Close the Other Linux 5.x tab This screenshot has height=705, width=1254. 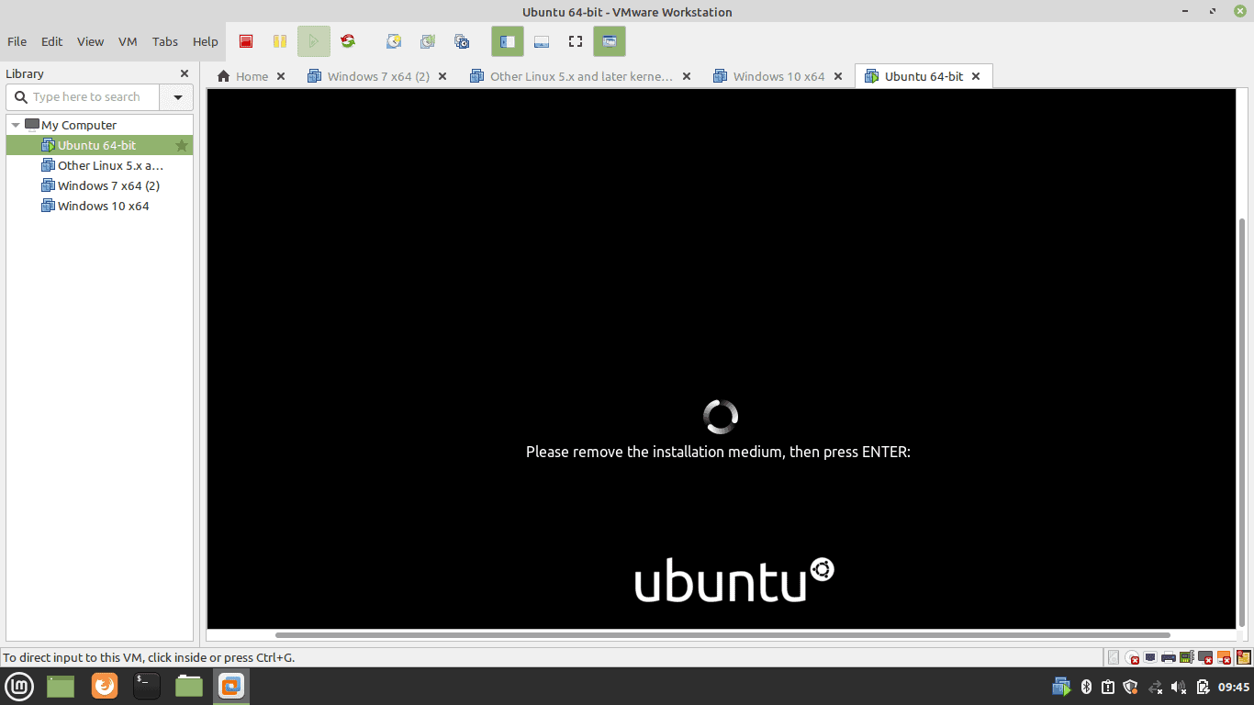[x=687, y=76]
